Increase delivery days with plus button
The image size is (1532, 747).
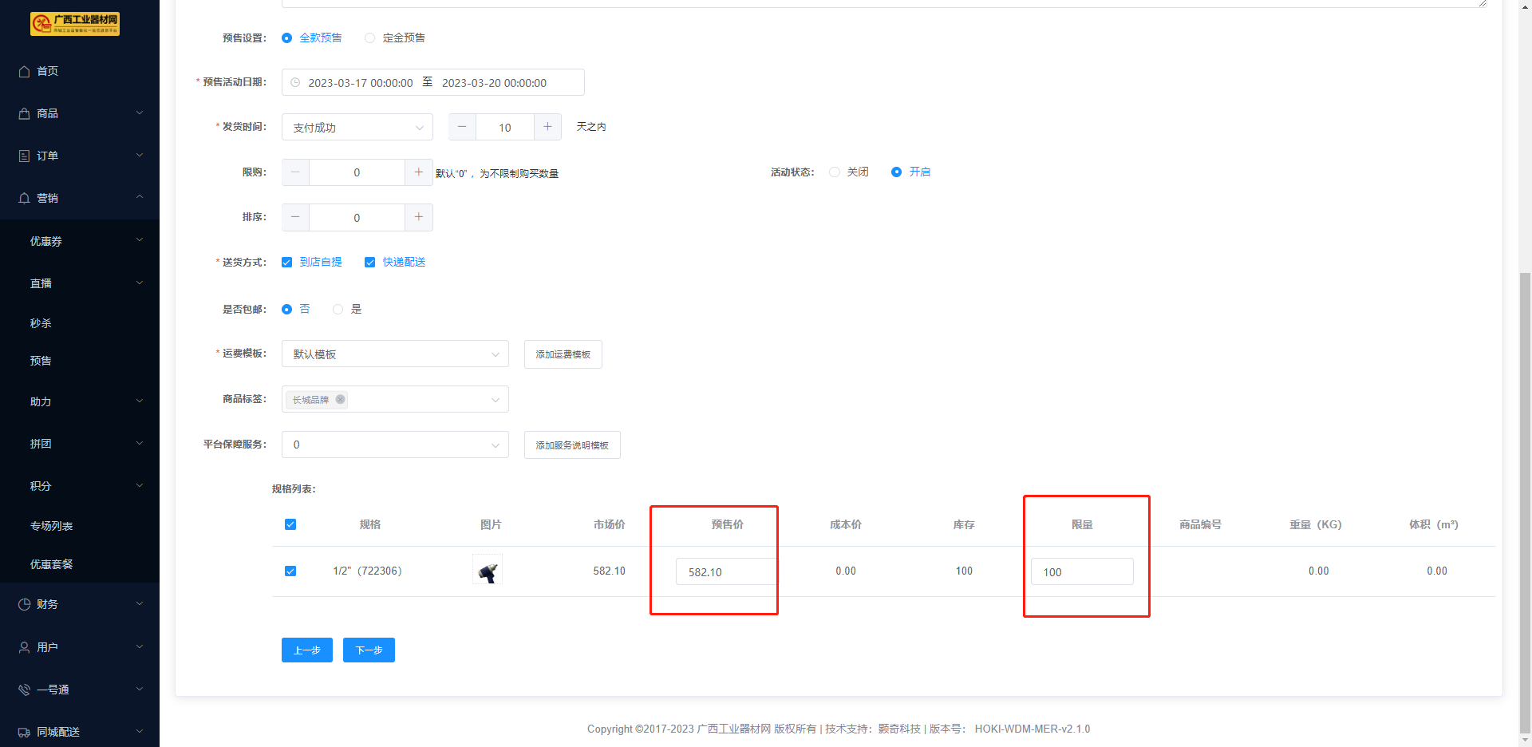(x=547, y=127)
